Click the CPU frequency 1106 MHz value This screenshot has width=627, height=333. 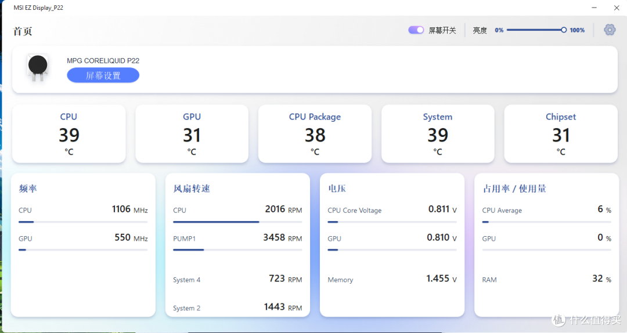pos(130,209)
